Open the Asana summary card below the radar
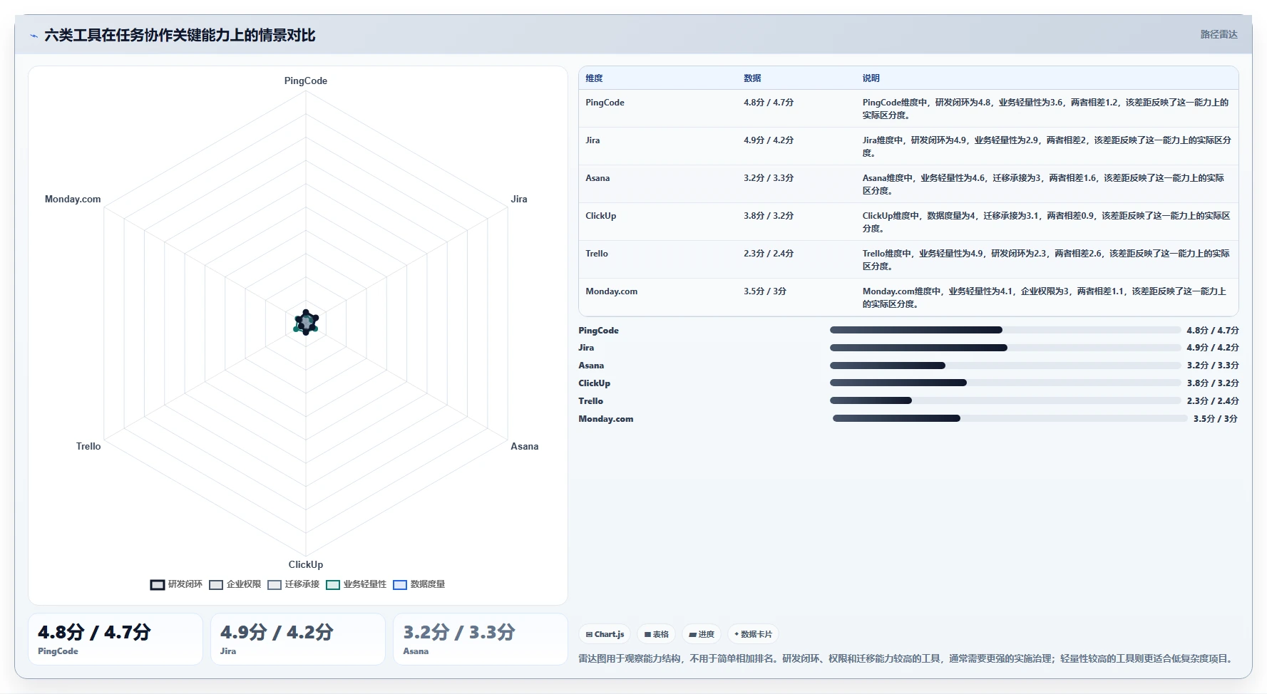 click(481, 639)
